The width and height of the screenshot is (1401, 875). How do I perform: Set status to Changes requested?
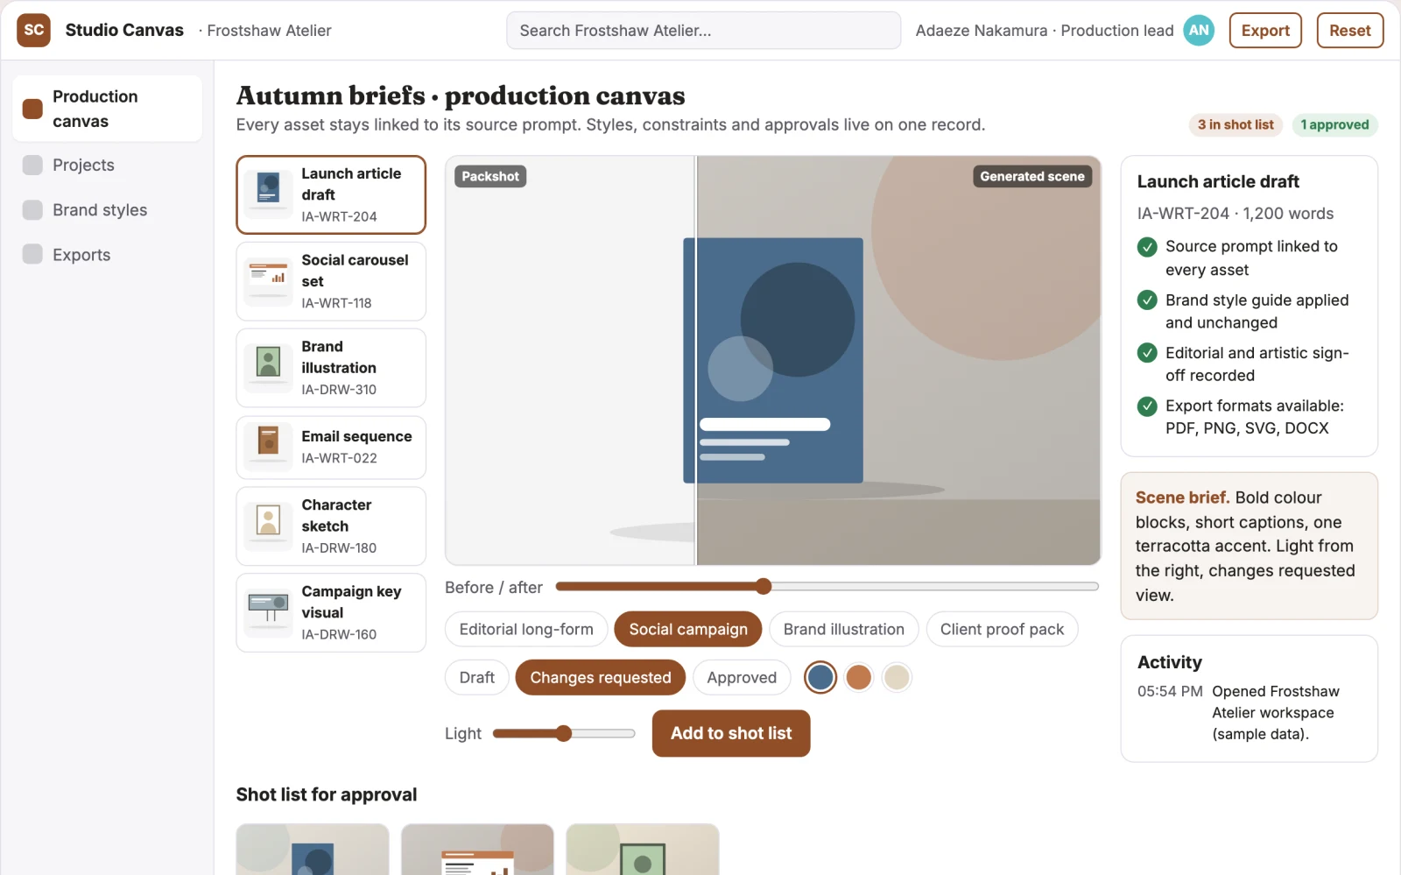pos(601,677)
